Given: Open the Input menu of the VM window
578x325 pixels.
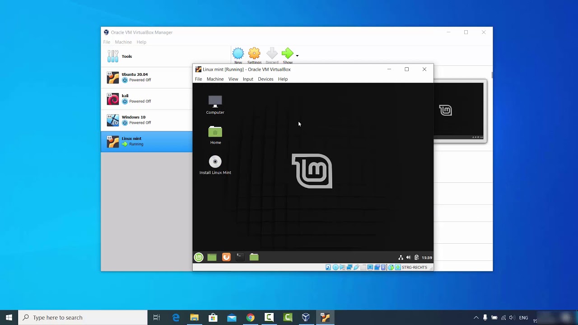Looking at the screenshot, I should (248, 79).
